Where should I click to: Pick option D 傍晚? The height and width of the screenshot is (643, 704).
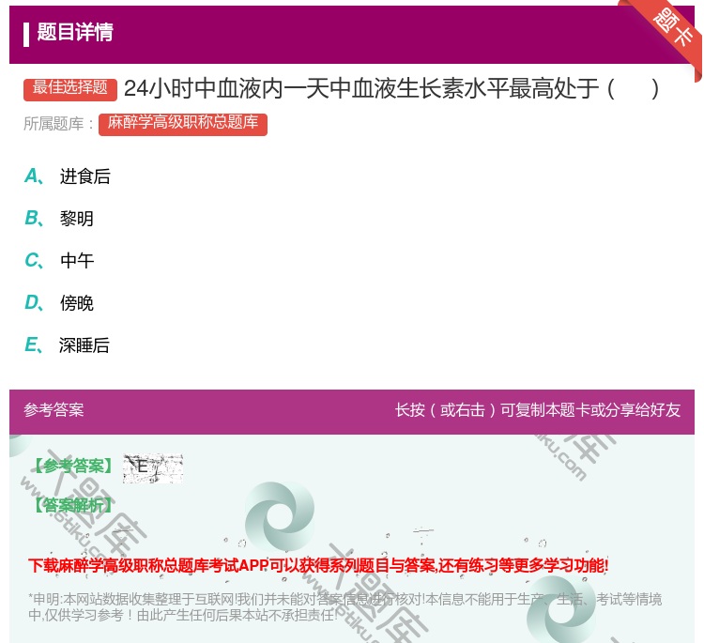point(59,302)
